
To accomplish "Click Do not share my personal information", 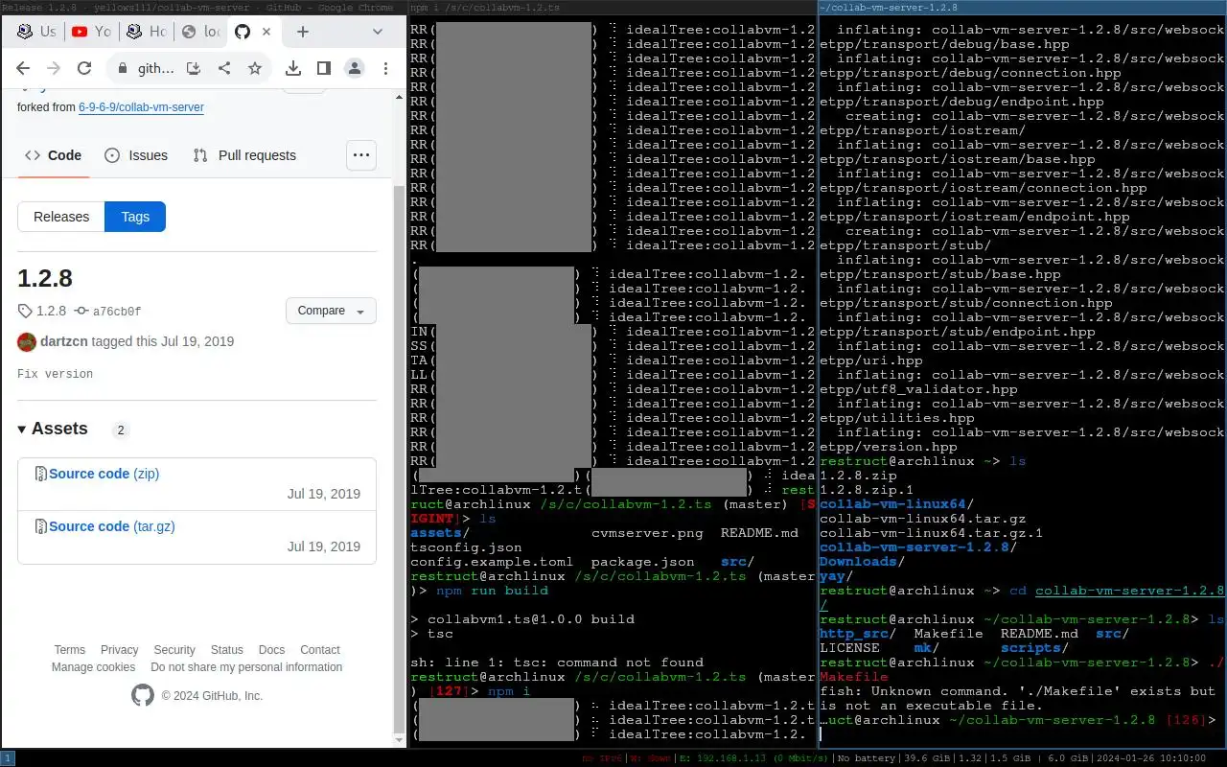I will coord(246,667).
